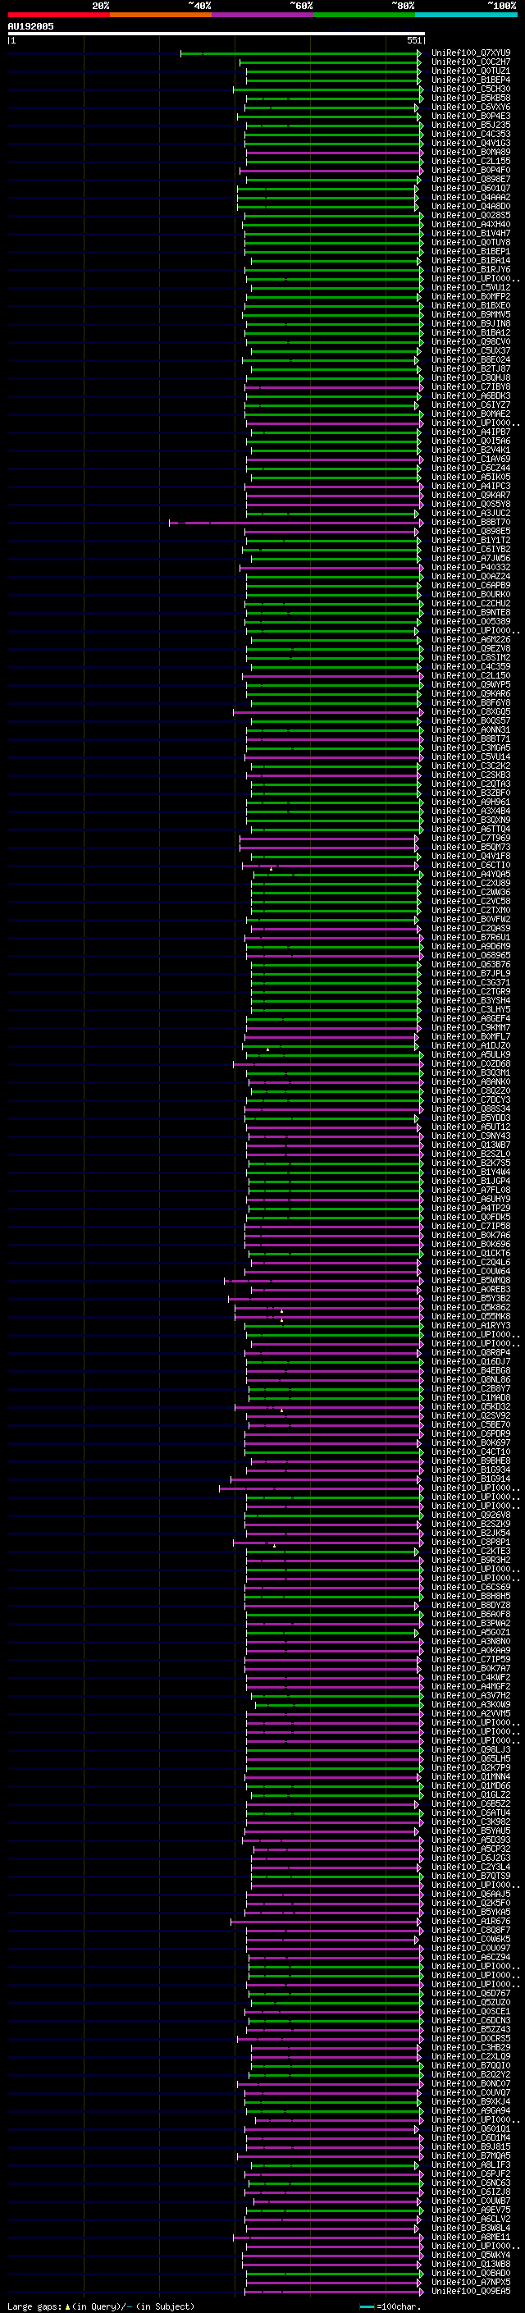This screenshot has height=2313, width=525.
Task: Click the label UniRef100_C2L155
Action: (x=470, y=162)
